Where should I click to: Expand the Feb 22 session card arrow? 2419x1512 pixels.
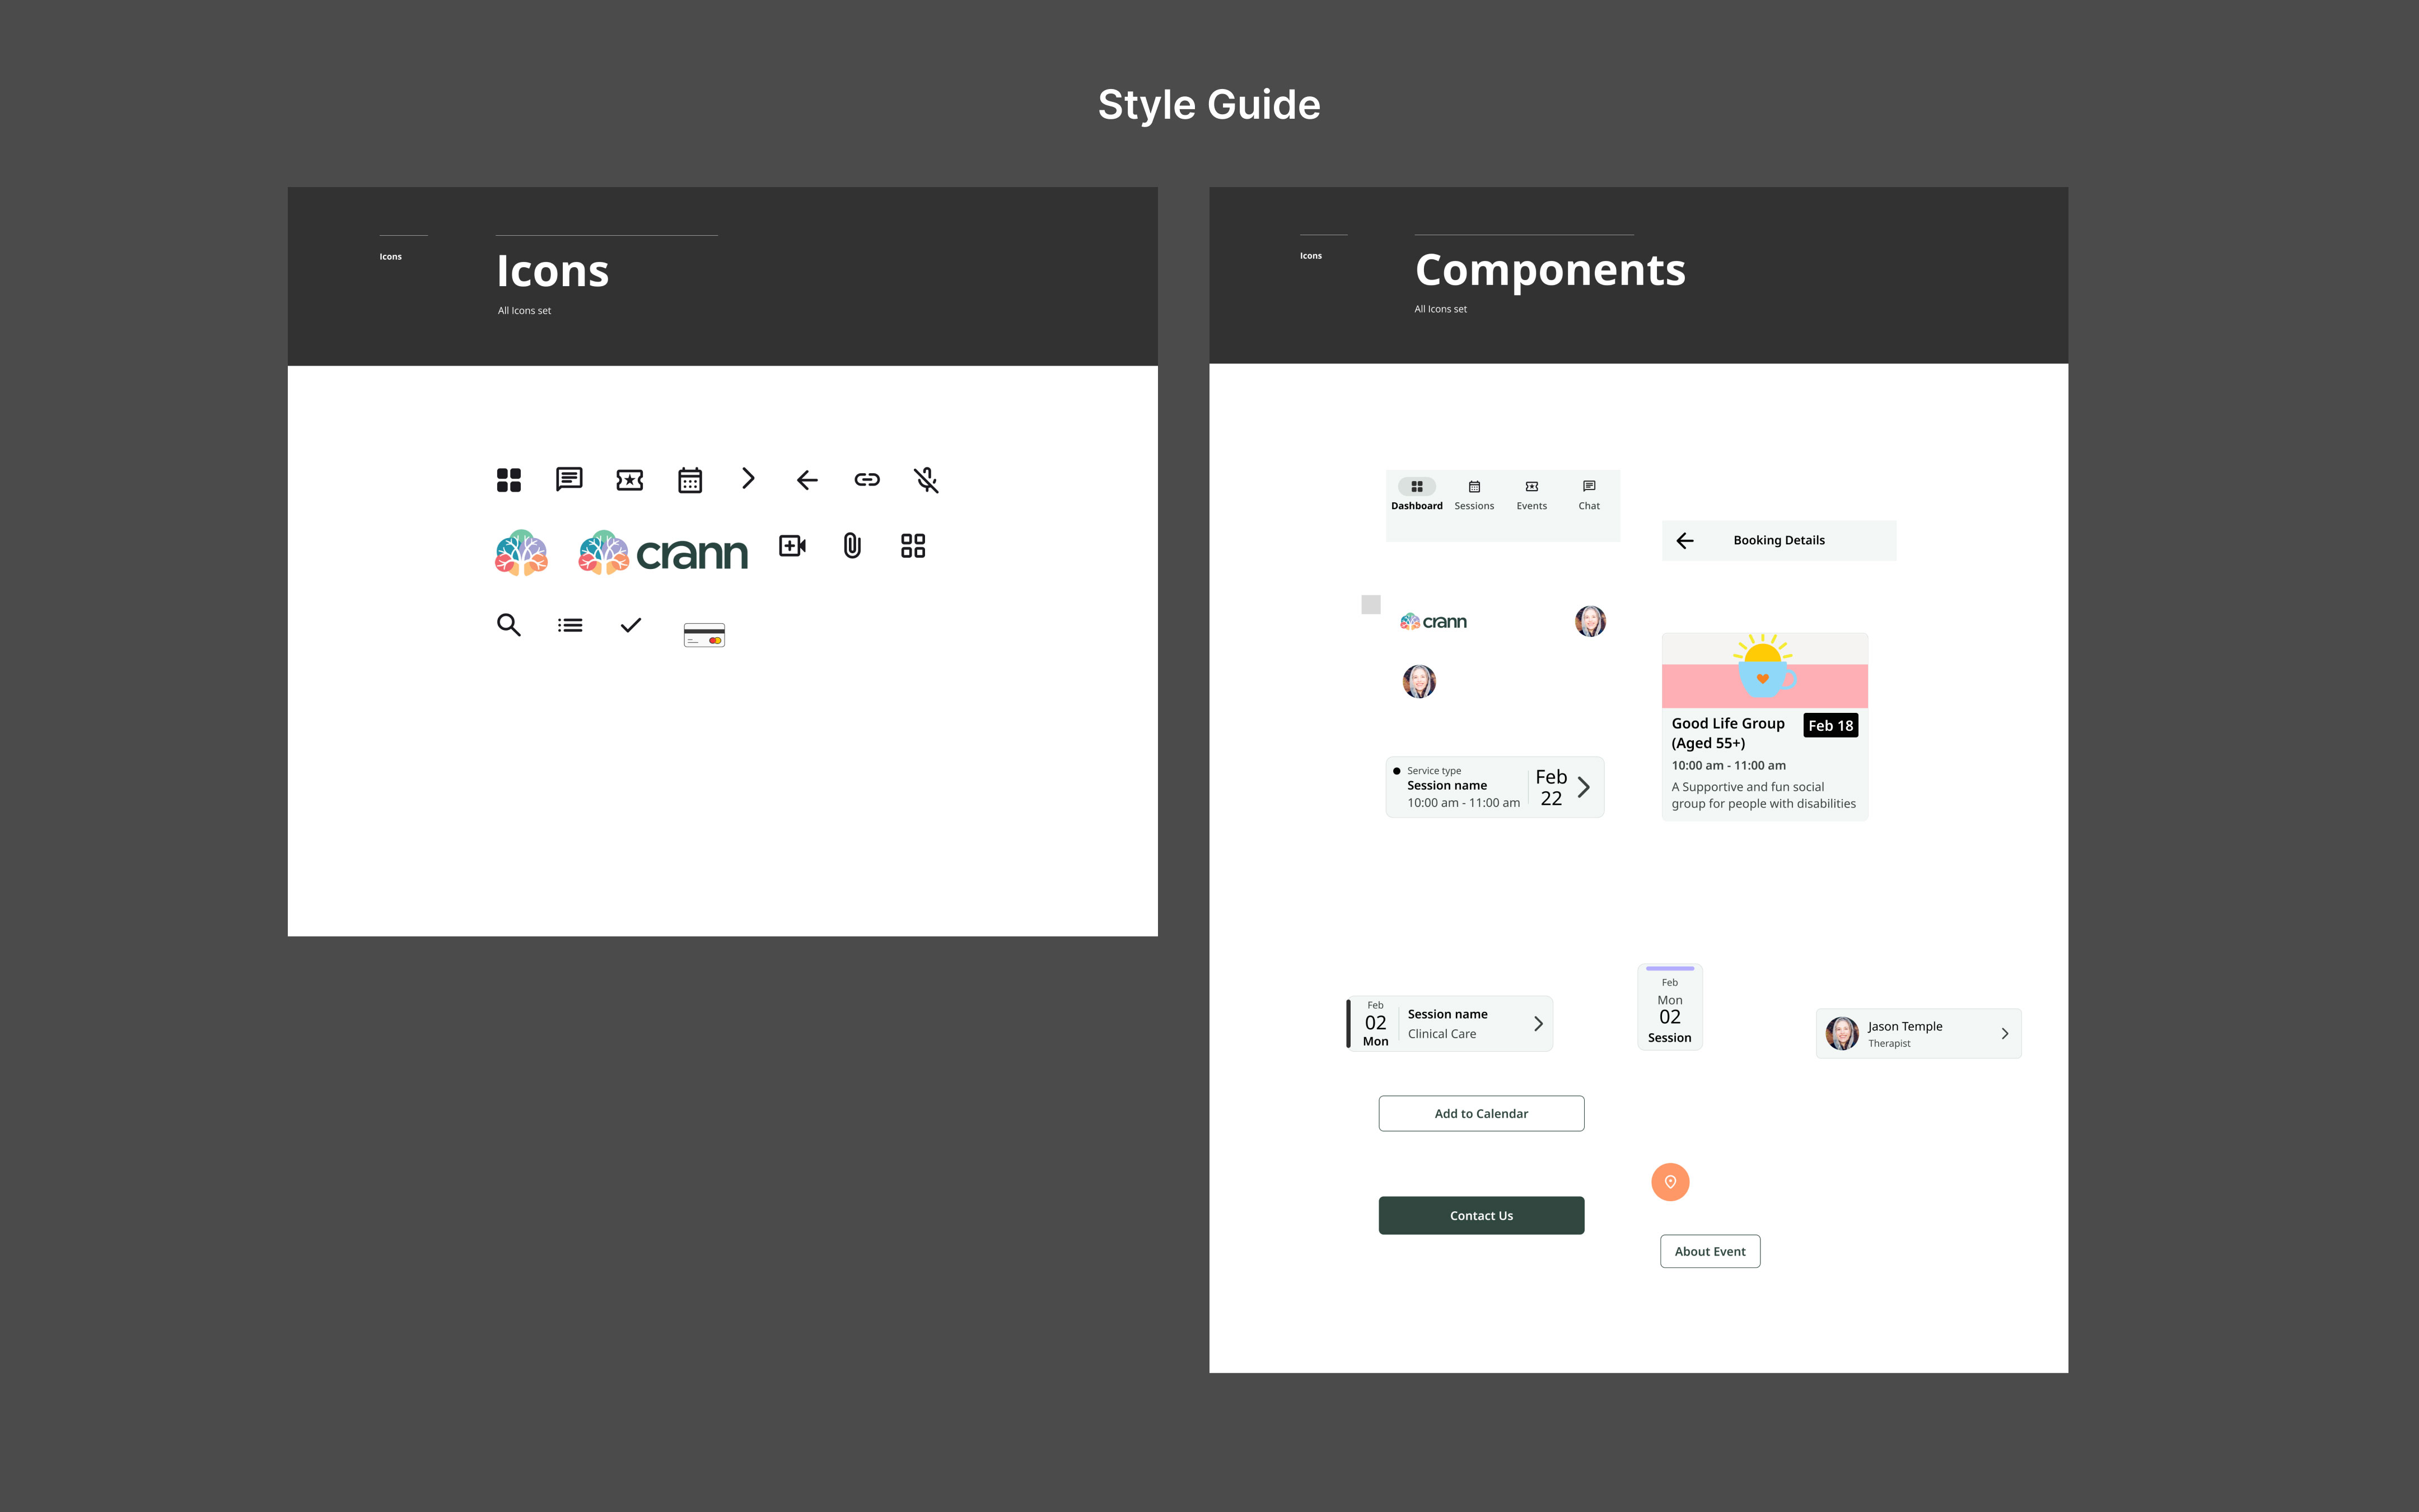(1584, 787)
